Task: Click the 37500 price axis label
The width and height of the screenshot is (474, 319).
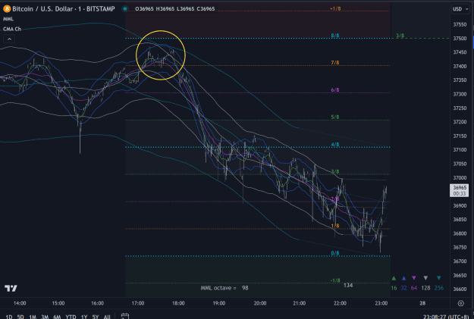Action: pos(460,39)
